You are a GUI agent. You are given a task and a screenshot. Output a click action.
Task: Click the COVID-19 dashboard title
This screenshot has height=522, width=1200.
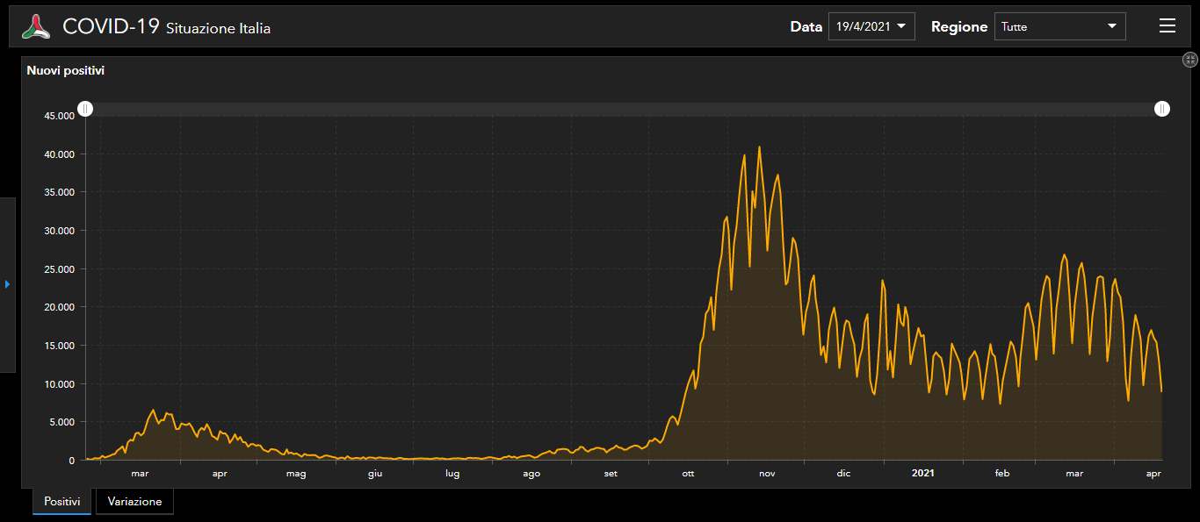coord(111,26)
